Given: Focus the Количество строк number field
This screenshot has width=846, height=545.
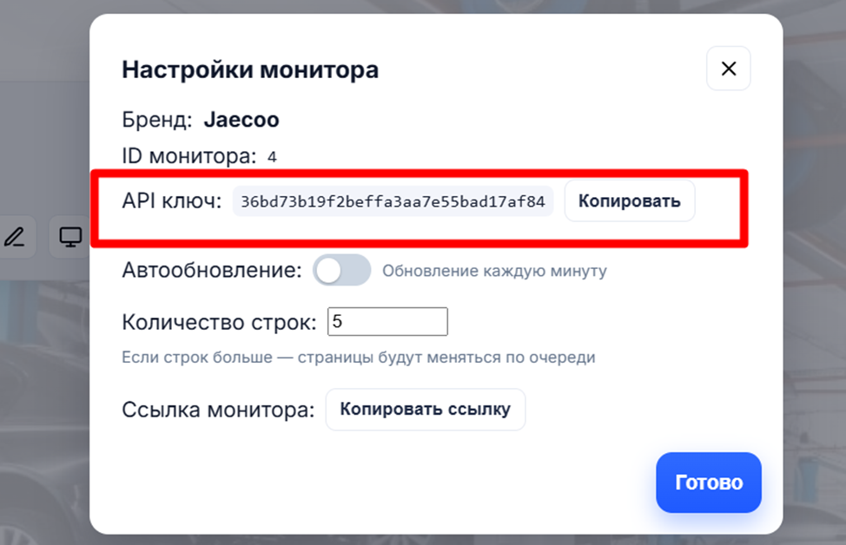Looking at the screenshot, I should click(387, 322).
